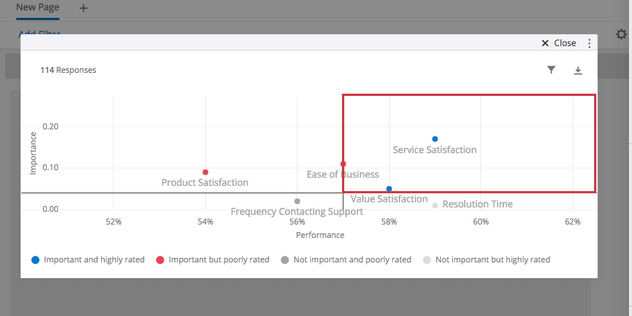Screen dimensions: 632x316
Task: Click the blue legend color swatch
Action: point(36,260)
